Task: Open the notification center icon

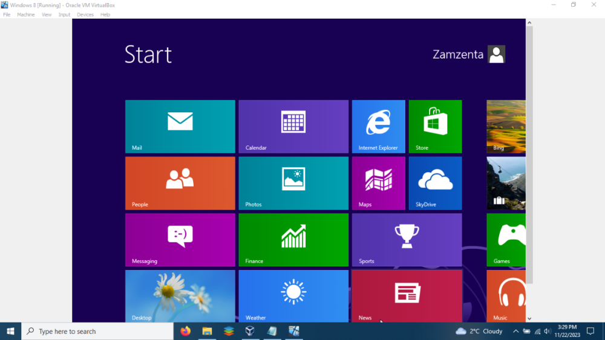Action: pos(590,331)
